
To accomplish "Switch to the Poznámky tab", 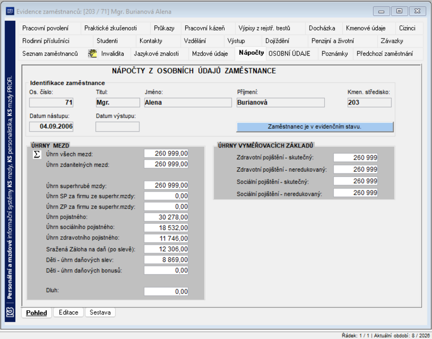I will click(335, 54).
